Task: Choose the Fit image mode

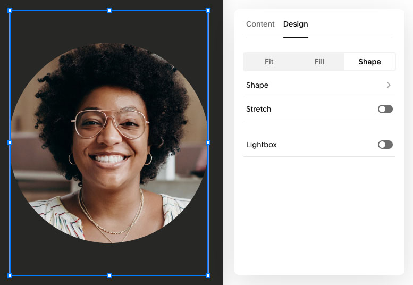Action: click(x=269, y=62)
